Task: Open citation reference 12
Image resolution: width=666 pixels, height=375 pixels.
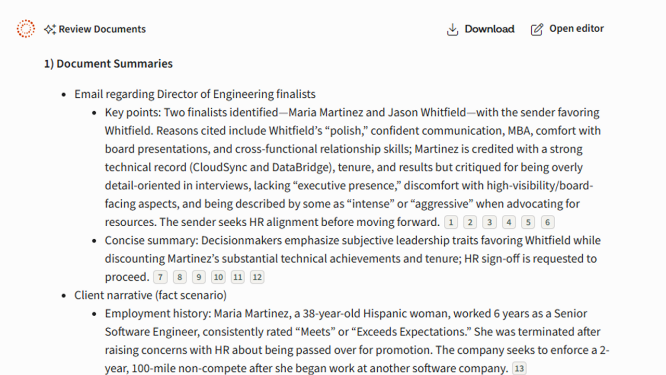Action: coord(257,277)
